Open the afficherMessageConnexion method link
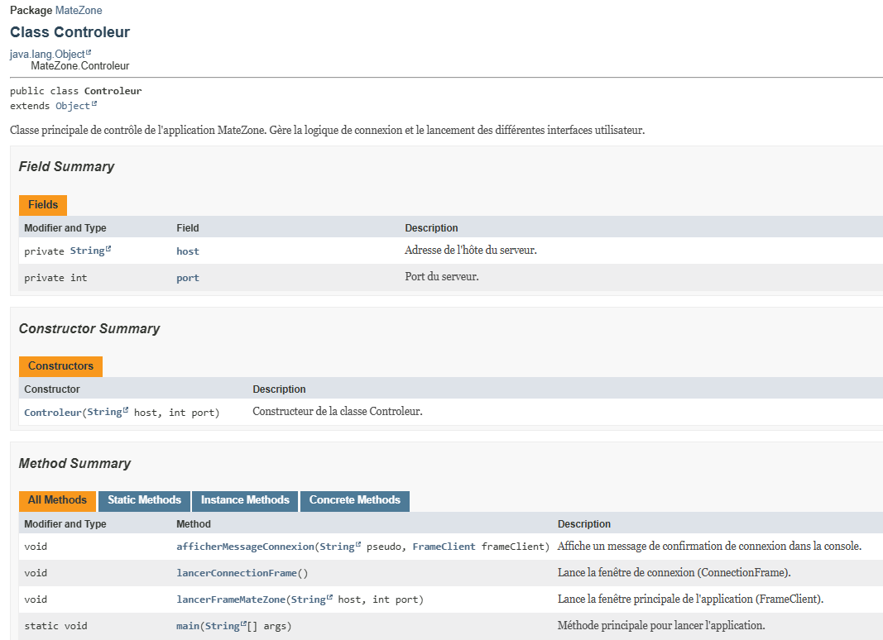The image size is (883, 640). (245, 547)
